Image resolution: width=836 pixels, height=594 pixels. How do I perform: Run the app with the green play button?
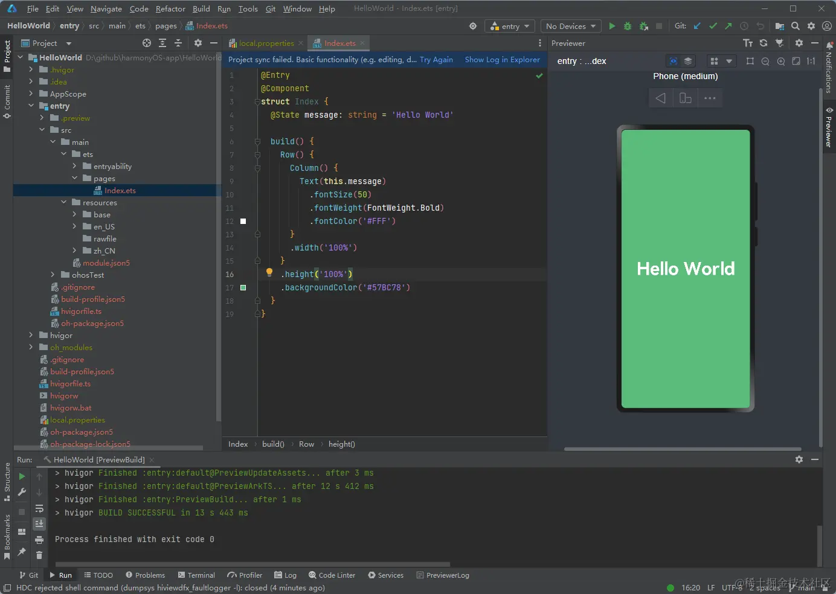click(x=612, y=26)
